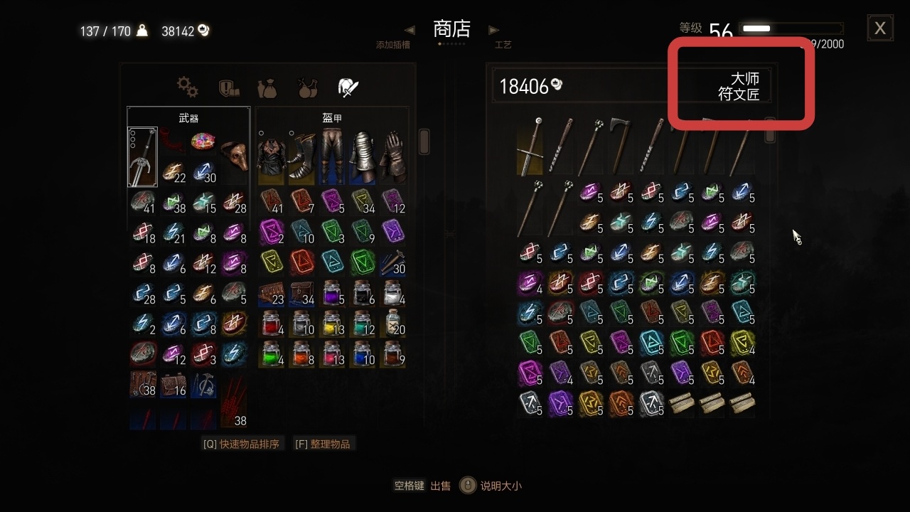Image resolution: width=910 pixels, height=512 pixels.
Task: Switch to the 工艺 crafting tab
Action: [x=503, y=45]
